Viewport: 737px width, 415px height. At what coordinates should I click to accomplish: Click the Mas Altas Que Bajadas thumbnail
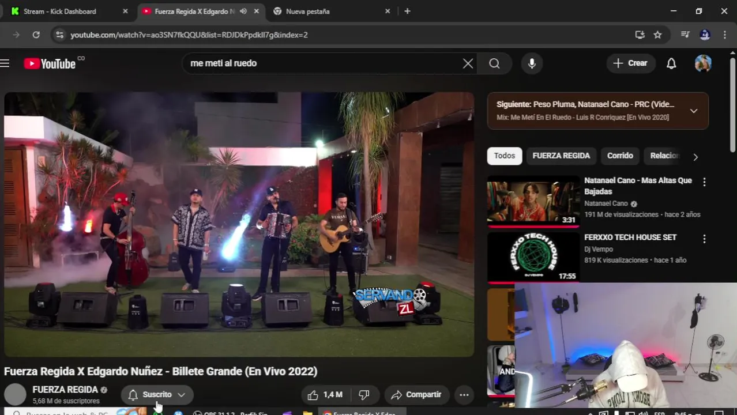[533, 201]
